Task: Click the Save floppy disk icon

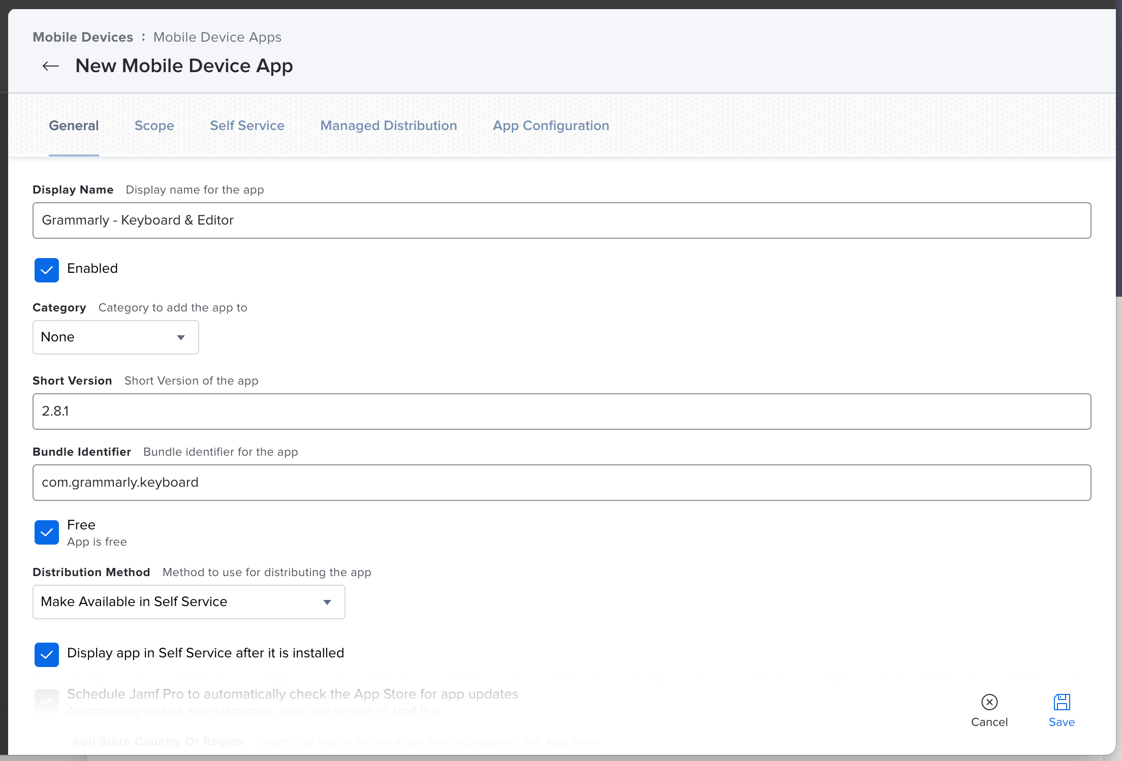Action: 1062,702
